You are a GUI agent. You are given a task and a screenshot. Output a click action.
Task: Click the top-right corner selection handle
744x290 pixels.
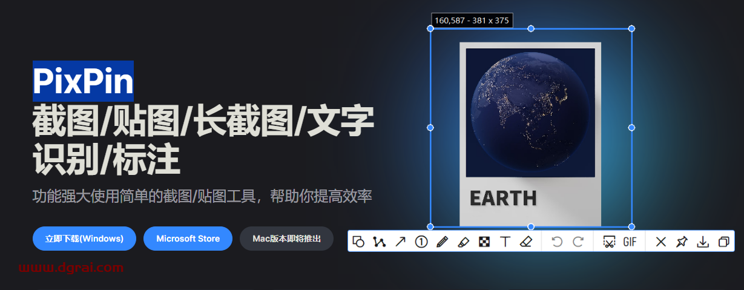pyautogui.click(x=631, y=28)
